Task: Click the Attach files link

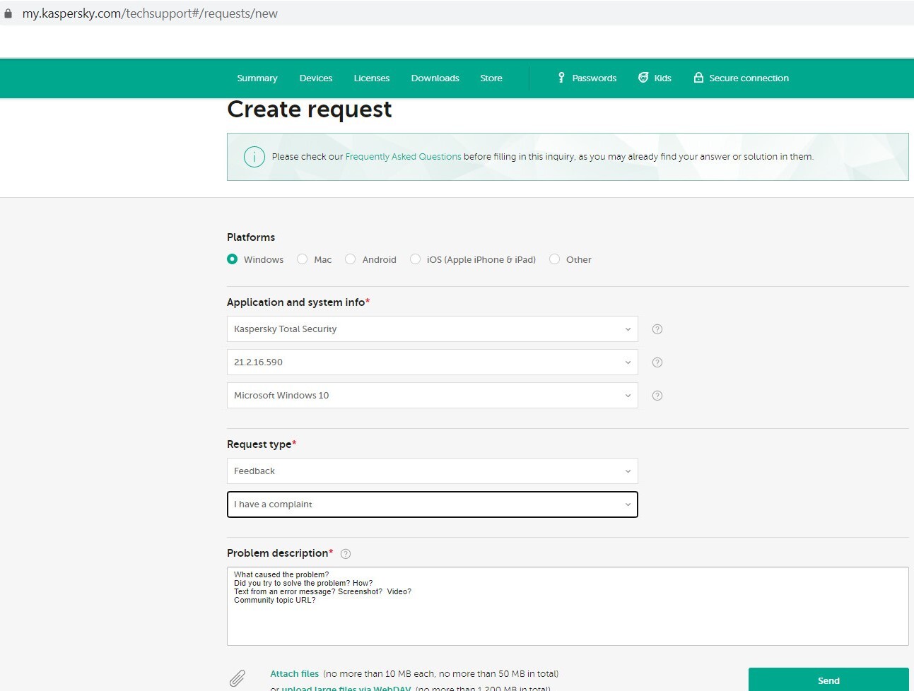Action: (x=295, y=674)
